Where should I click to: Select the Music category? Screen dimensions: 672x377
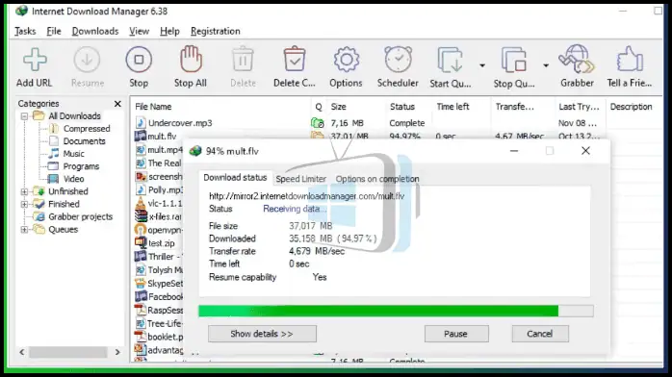74,154
